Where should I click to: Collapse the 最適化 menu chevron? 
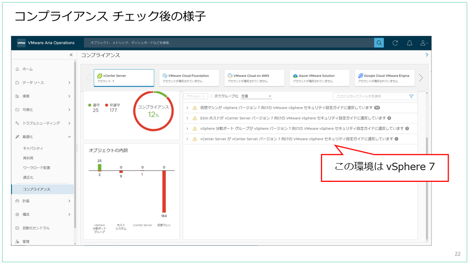click(x=69, y=137)
